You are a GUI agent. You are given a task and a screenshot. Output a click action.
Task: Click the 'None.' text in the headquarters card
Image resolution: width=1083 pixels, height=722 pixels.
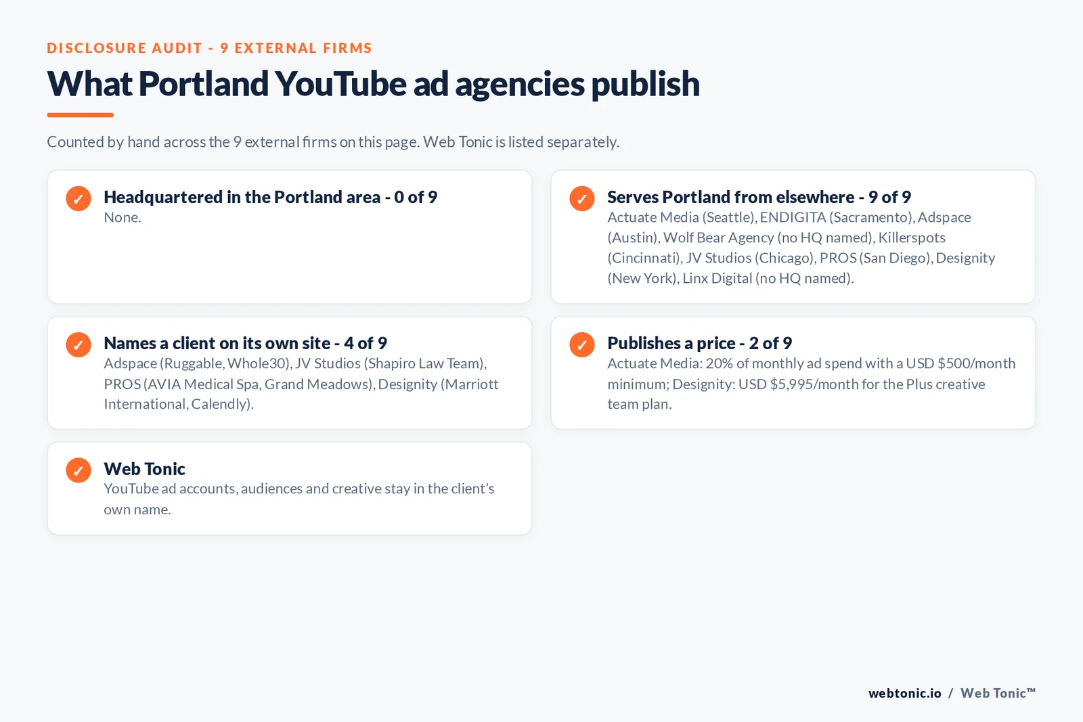coord(123,217)
